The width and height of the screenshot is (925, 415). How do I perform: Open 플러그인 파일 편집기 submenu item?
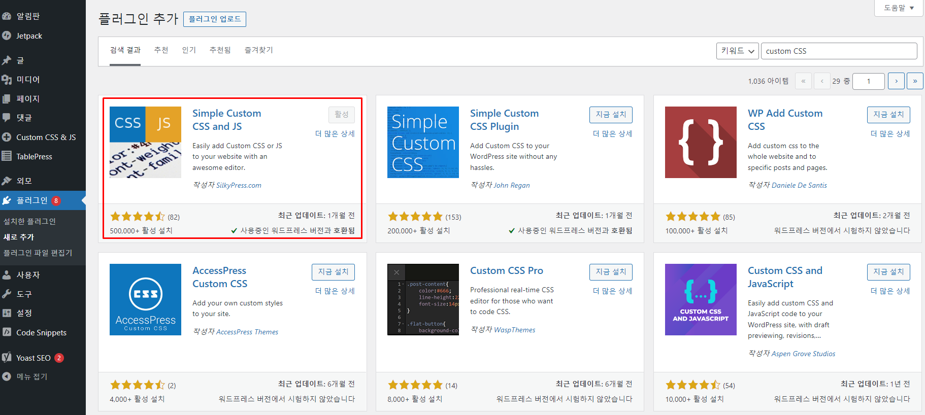point(38,253)
